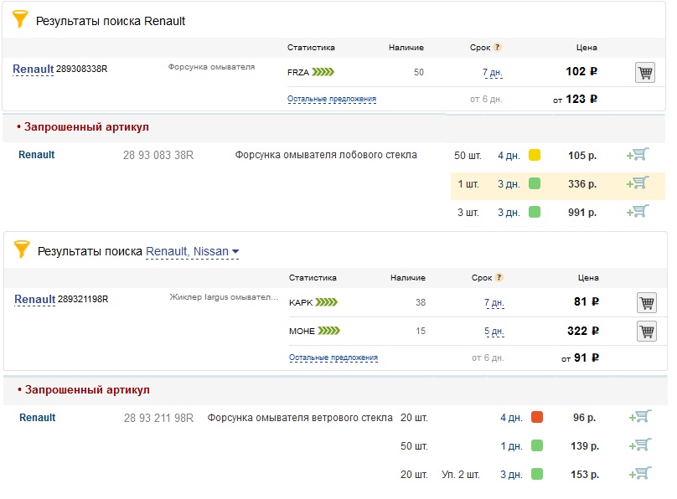
Task: Add the 105 р. washer nozzle to cart
Action: (638, 155)
